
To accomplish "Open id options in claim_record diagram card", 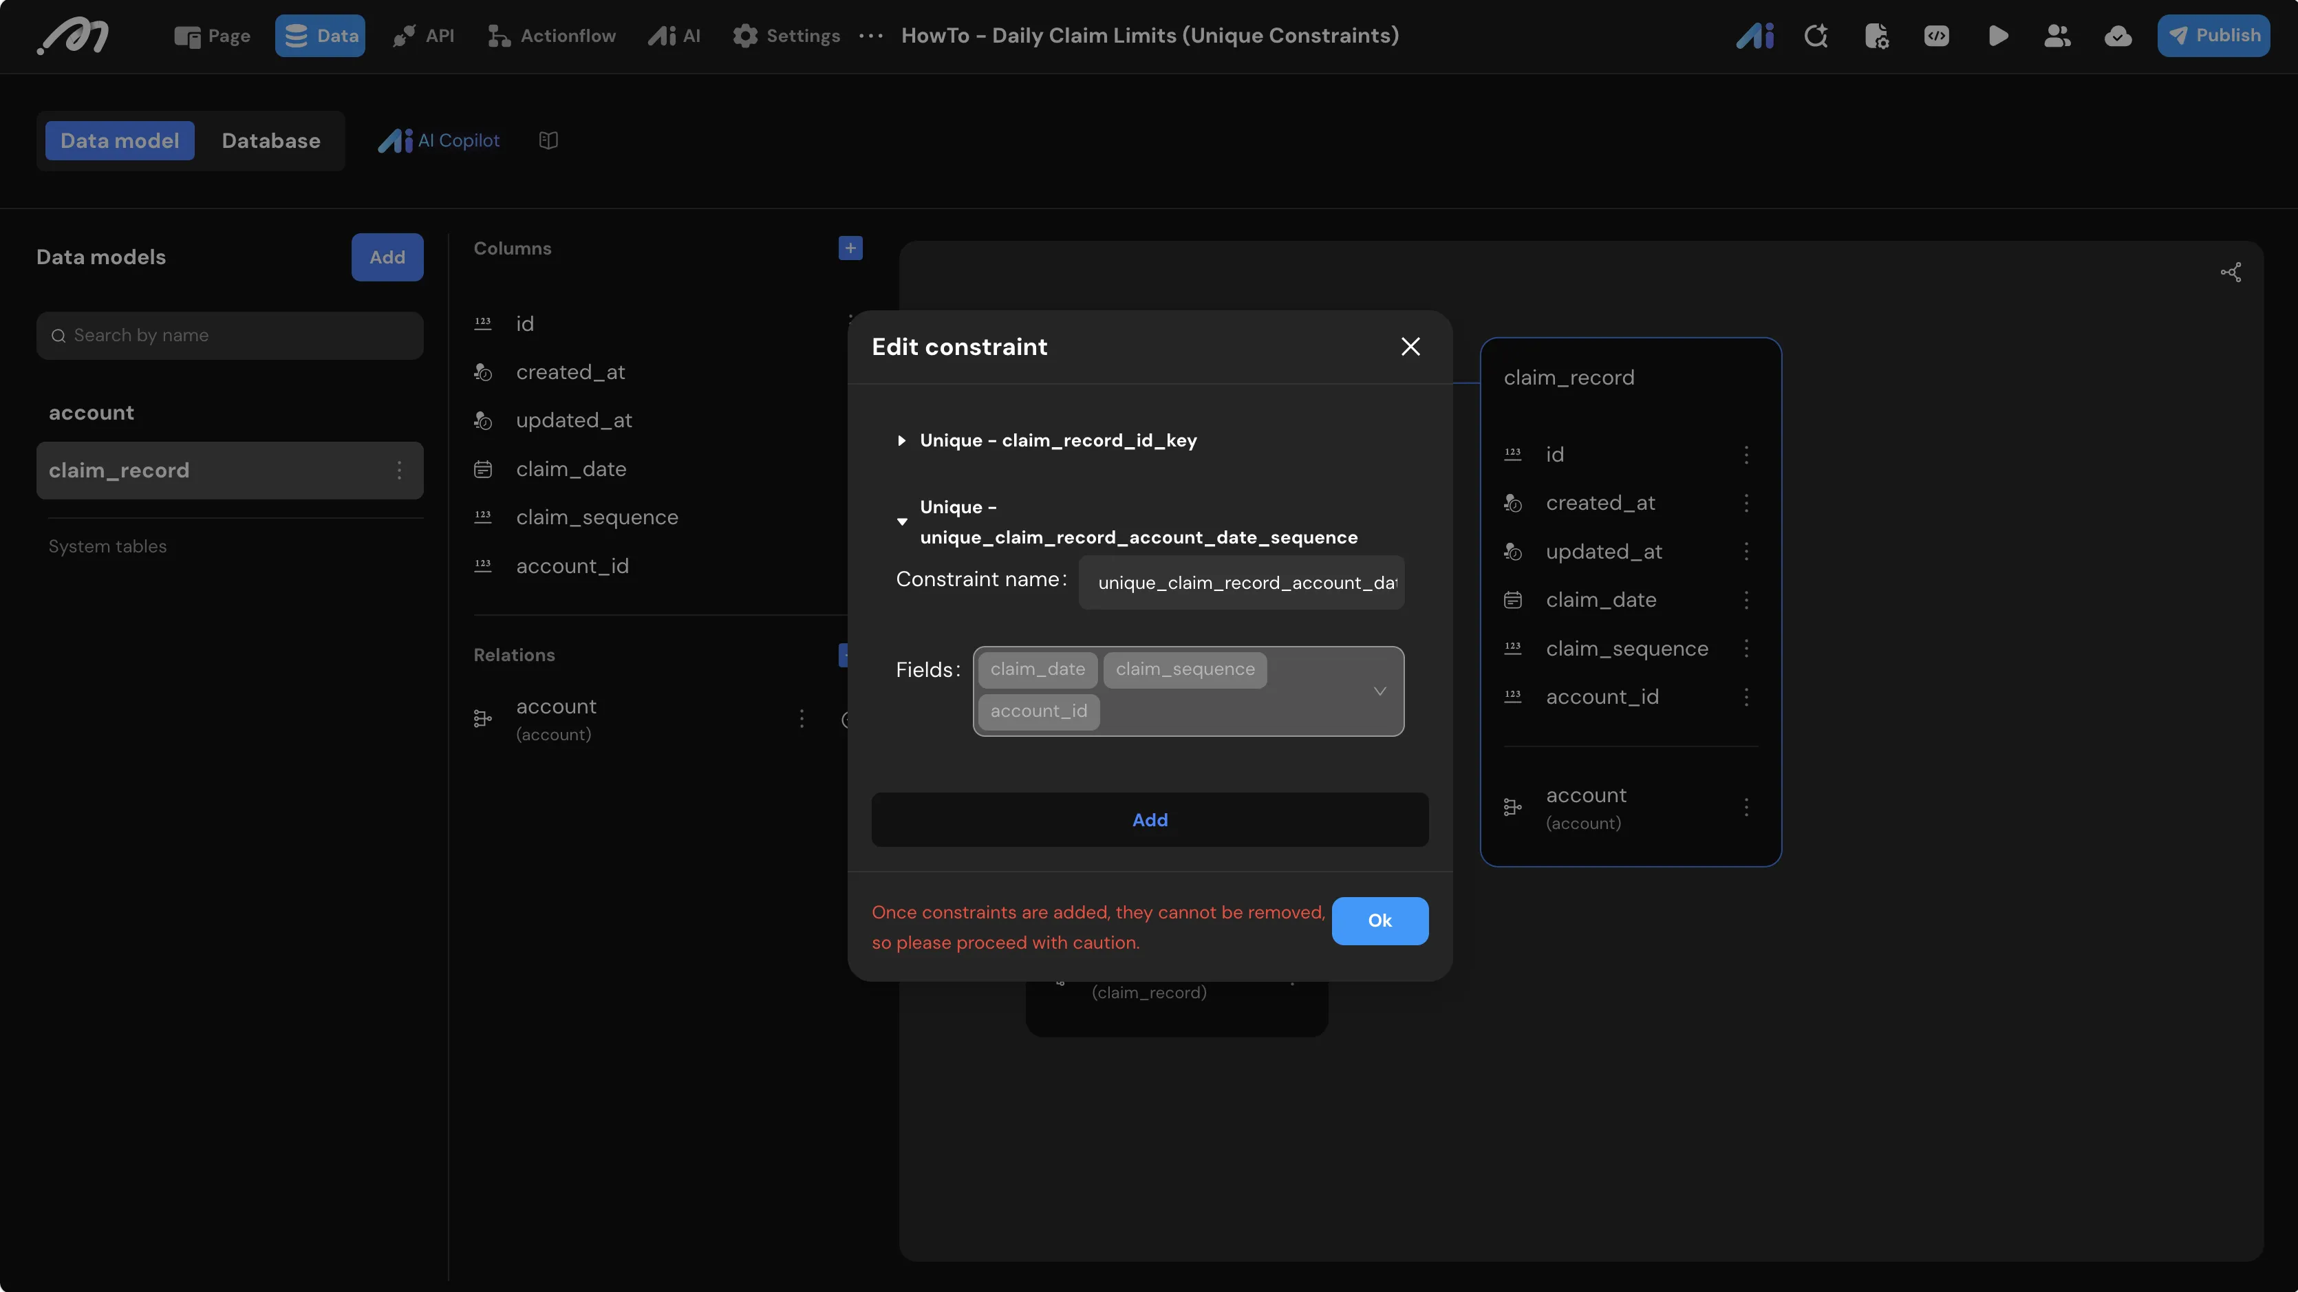I will [x=1746, y=455].
